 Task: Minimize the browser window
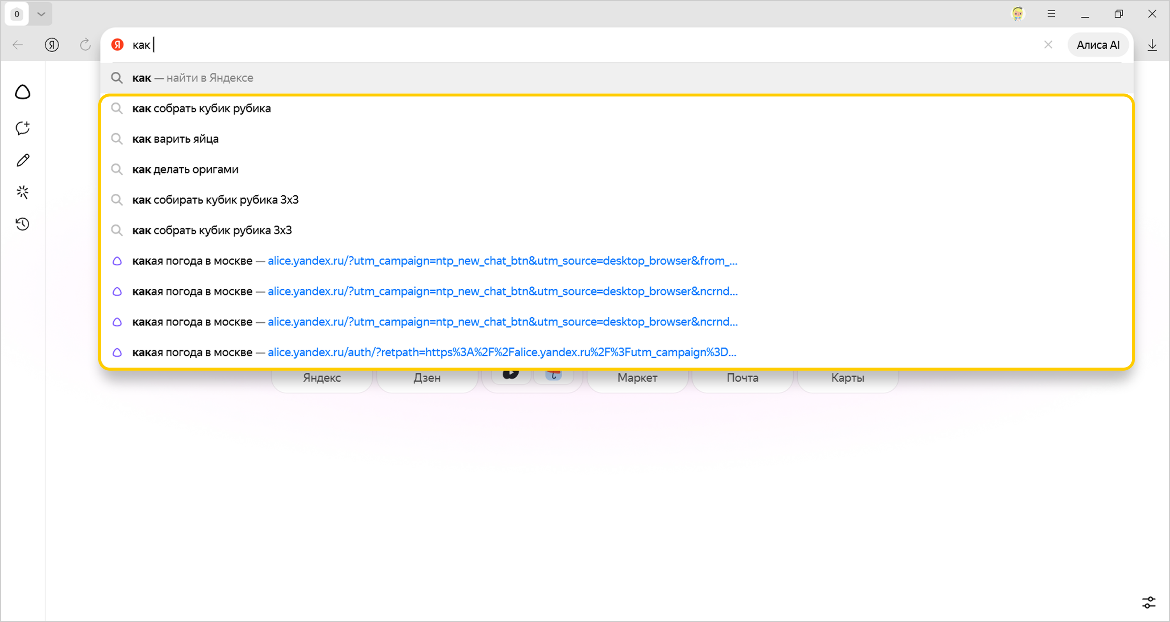(x=1085, y=14)
